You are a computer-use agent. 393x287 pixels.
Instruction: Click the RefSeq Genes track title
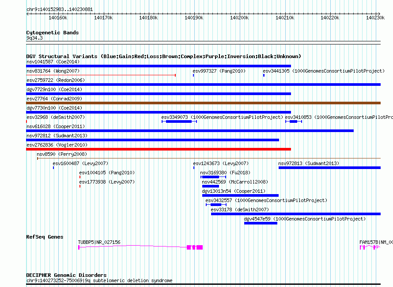coord(45,237)
